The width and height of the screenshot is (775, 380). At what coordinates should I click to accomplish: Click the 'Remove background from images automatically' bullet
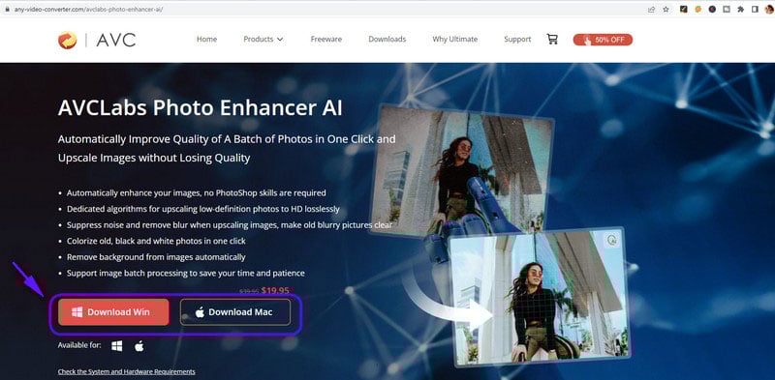pos(156,257)
